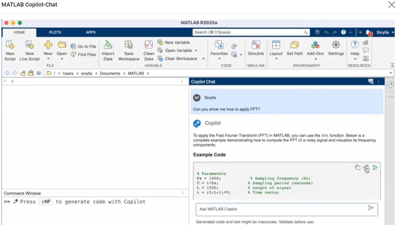400x225 pixels.
Task: Switch to the HOME tab
Action: pyautogui.click(x=19, y=32)
